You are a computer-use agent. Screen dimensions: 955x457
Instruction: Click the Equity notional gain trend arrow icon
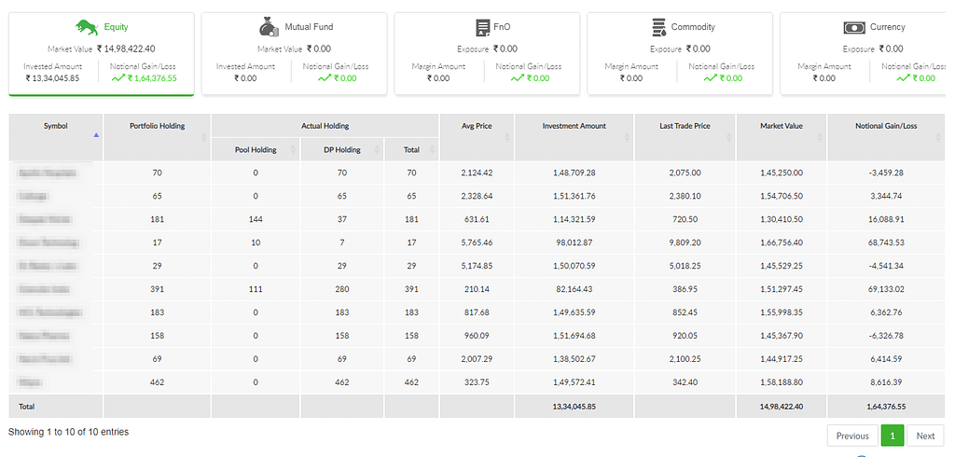[118, 78]
